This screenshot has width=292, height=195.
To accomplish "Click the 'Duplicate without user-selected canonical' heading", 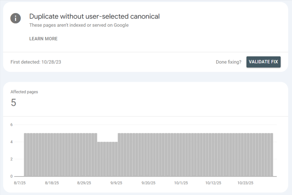I will [94, 16].
